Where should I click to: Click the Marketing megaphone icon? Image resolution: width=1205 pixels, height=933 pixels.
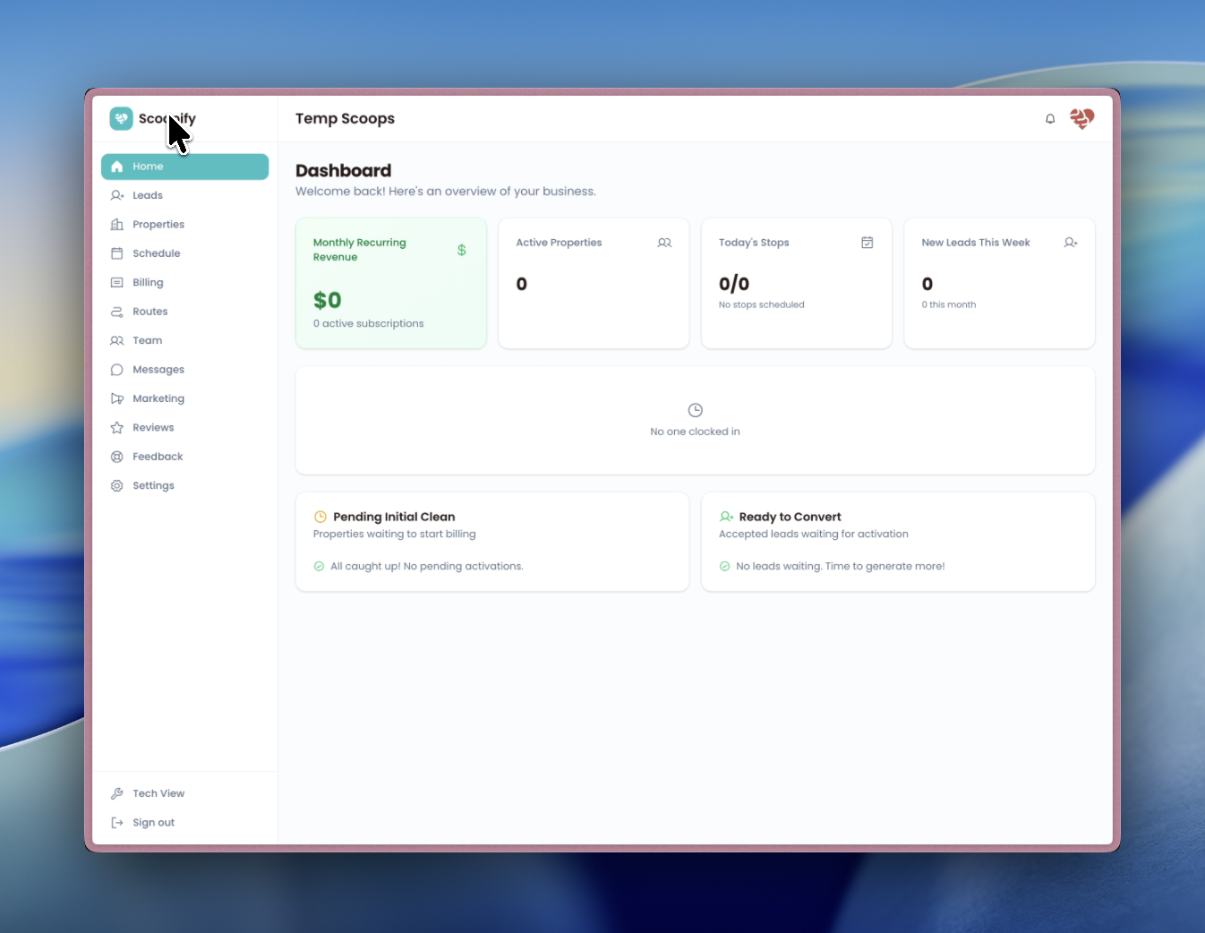117,398
